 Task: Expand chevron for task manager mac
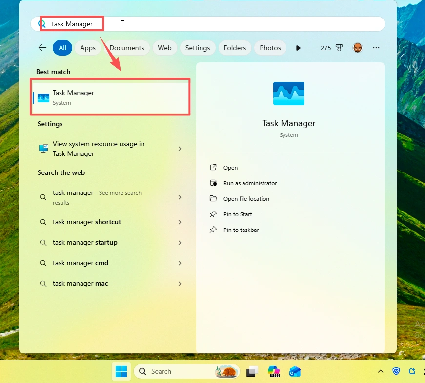tap(180, 284)
